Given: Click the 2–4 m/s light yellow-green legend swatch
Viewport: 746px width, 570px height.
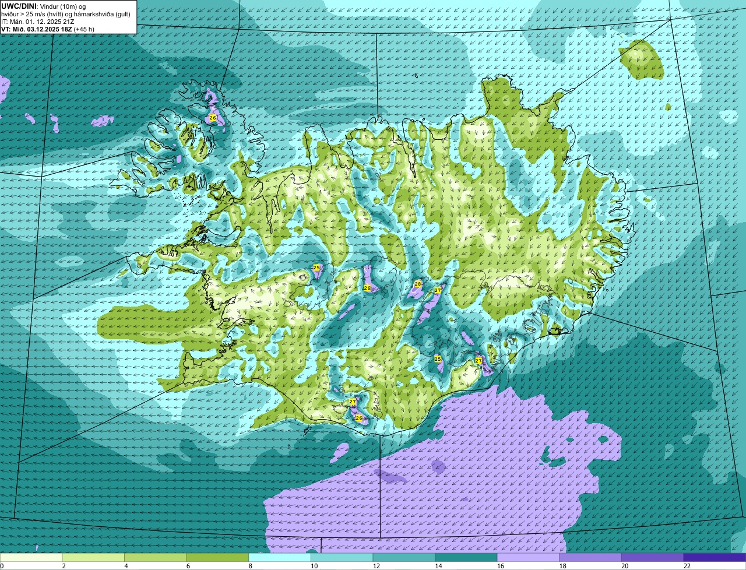Looking at the screenshot, I should click(x=93, y=557).
